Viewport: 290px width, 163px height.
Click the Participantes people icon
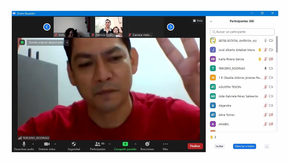coord(97,144)
